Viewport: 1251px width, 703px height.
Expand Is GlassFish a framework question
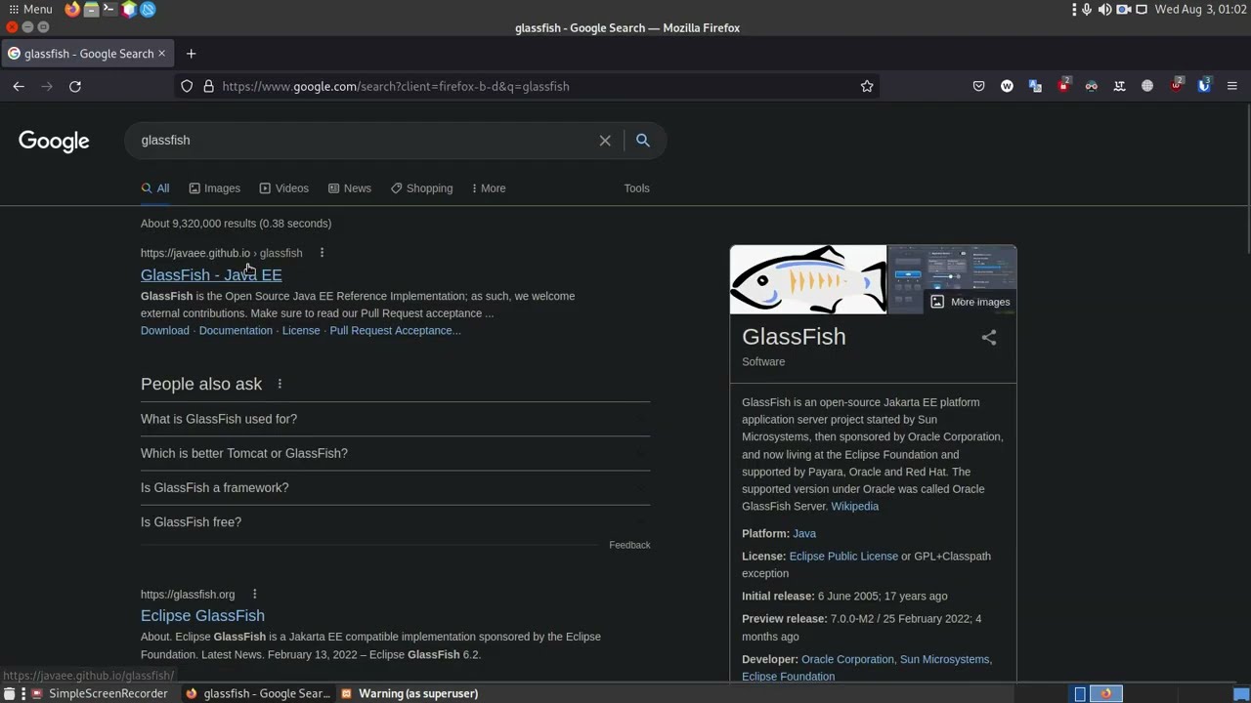[395, 487]
